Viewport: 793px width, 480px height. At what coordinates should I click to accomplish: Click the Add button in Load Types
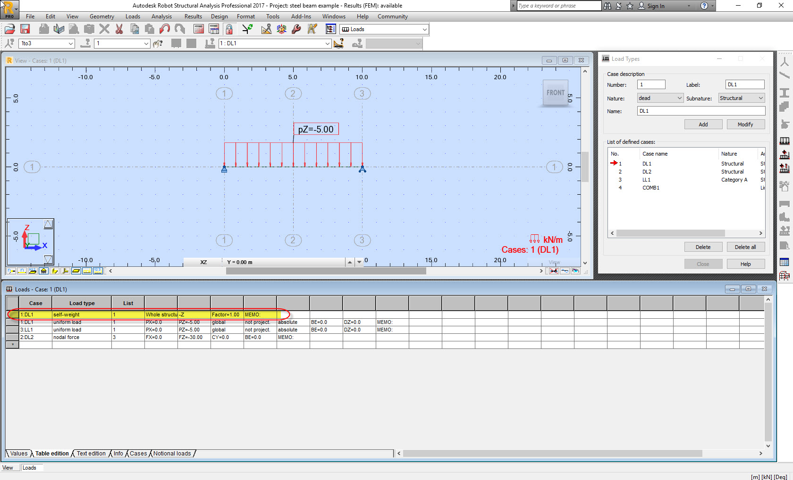[703, 124]
